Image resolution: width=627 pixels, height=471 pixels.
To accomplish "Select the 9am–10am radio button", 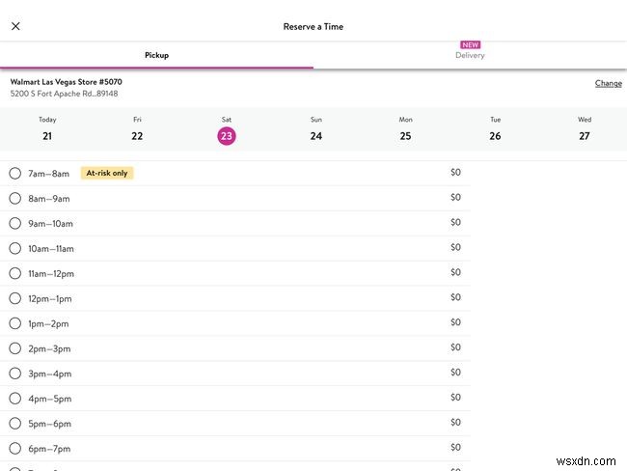I will [x=15, y=223].
